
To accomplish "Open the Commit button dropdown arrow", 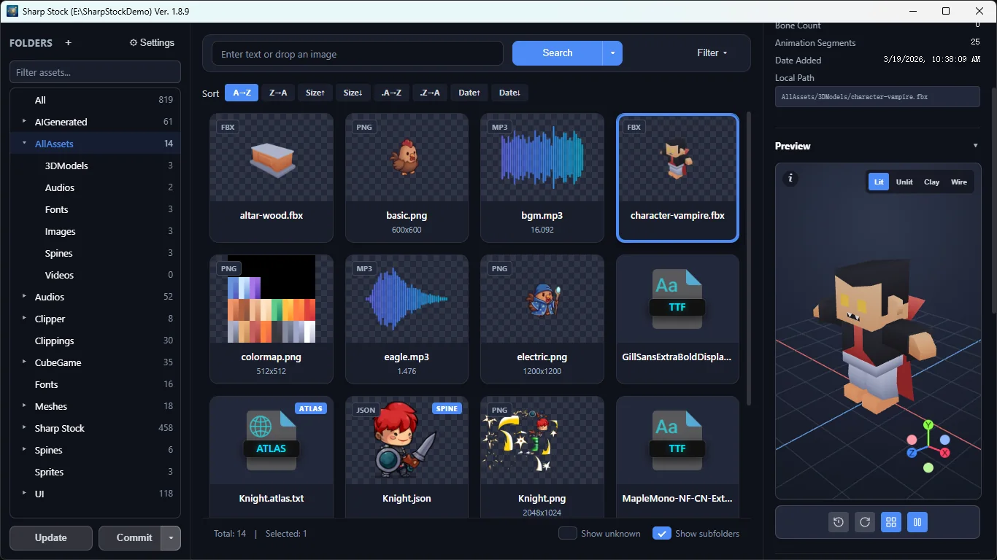I will point(171,538).
